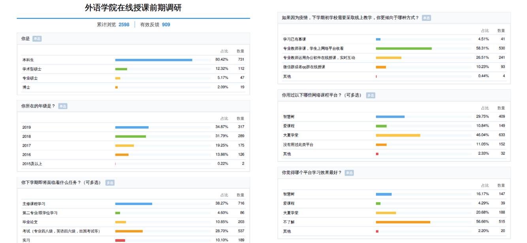Screen dimensions: 527x243
Task: Click the red bar for 实习
Action: click(x=120, y=240)
